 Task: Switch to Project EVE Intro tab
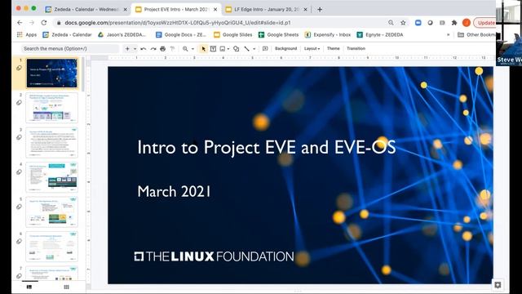[x=176, y=9]
